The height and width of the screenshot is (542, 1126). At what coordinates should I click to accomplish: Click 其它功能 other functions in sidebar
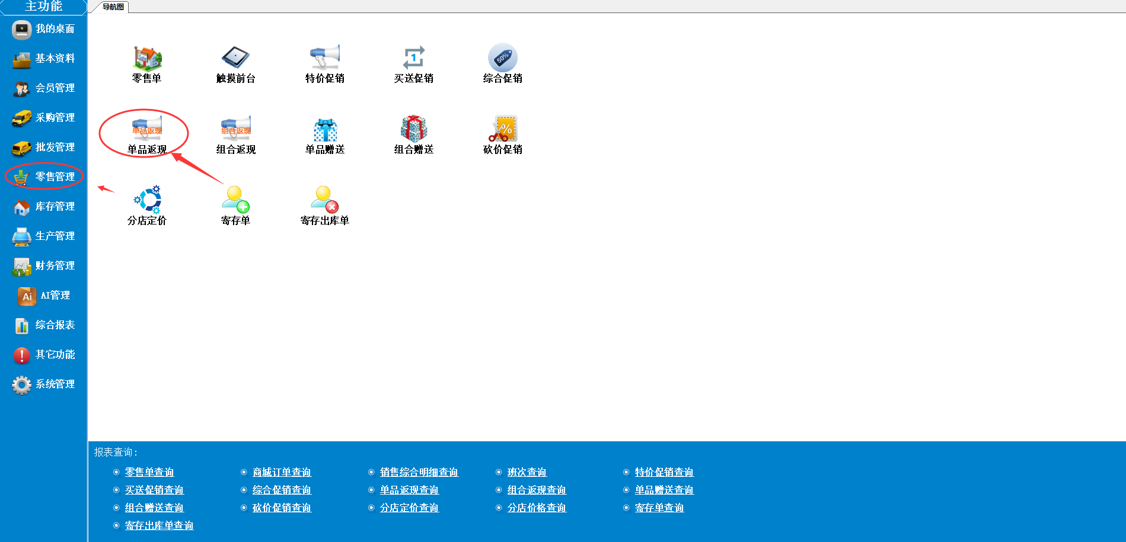coord(44,355)
